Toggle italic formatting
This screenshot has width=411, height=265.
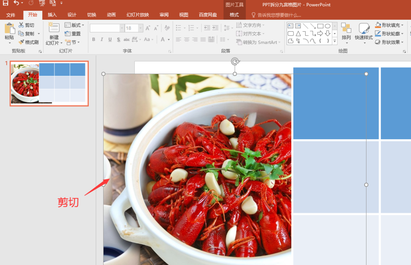tap(102, 39)
